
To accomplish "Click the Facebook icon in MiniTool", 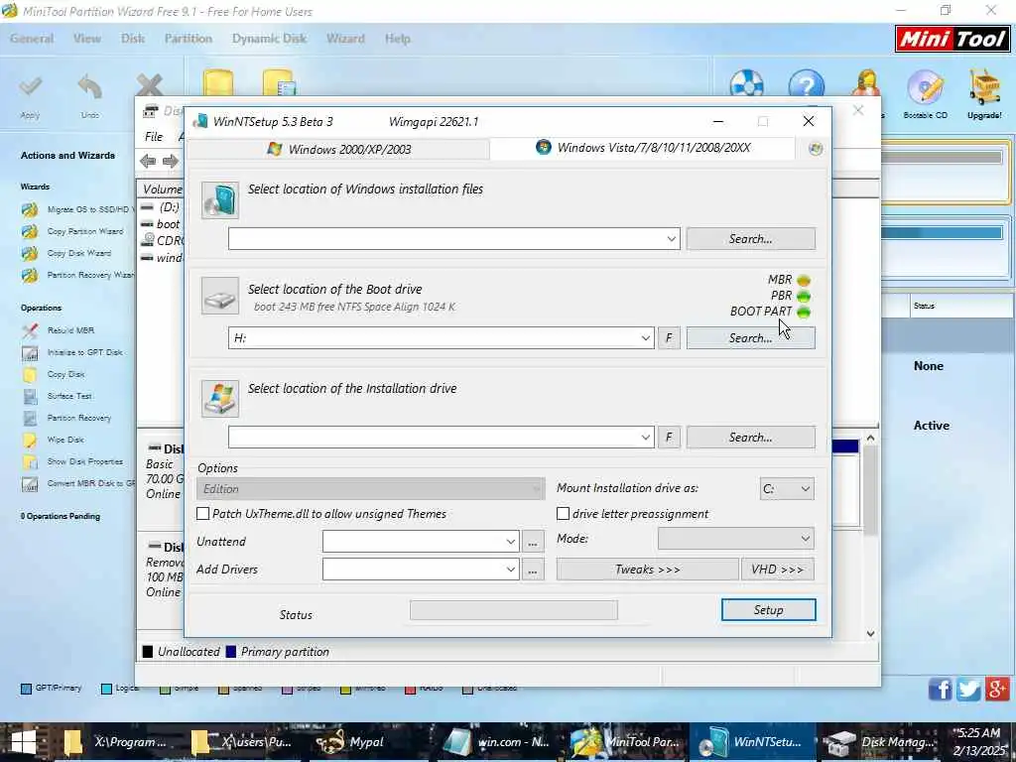I will pos(941,689).
